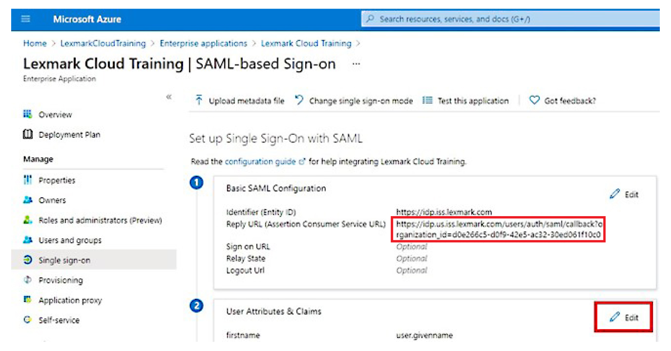Collapse the sidebar with the double chevron
This screenshot has width=671, height=351.
coord(169,97)
